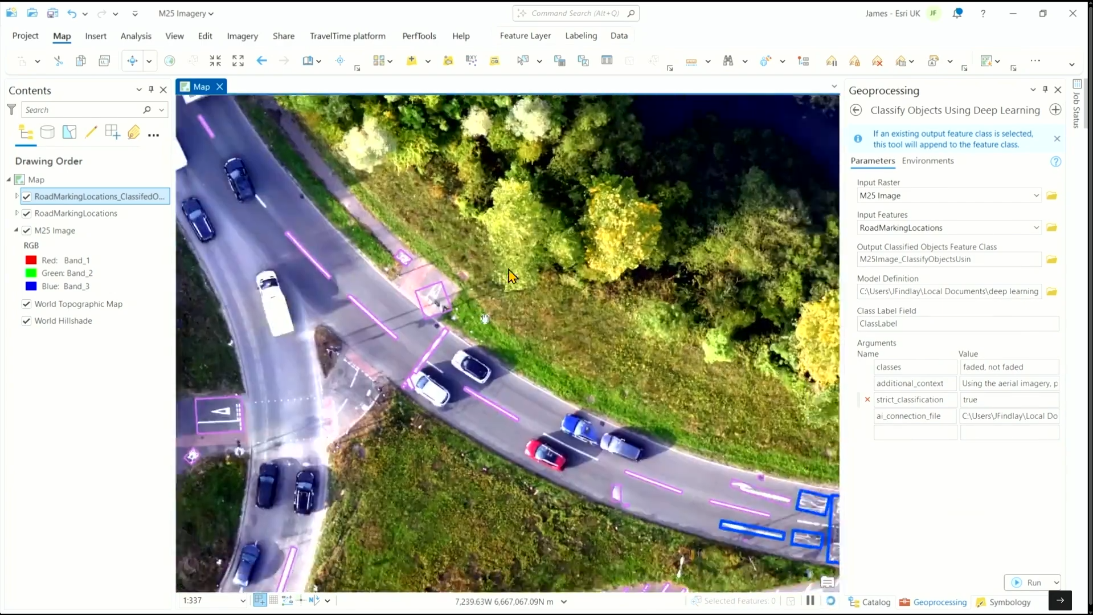
Task: Toggle visibility of RoadMarkingLocations layer
Action: [27, 214]
